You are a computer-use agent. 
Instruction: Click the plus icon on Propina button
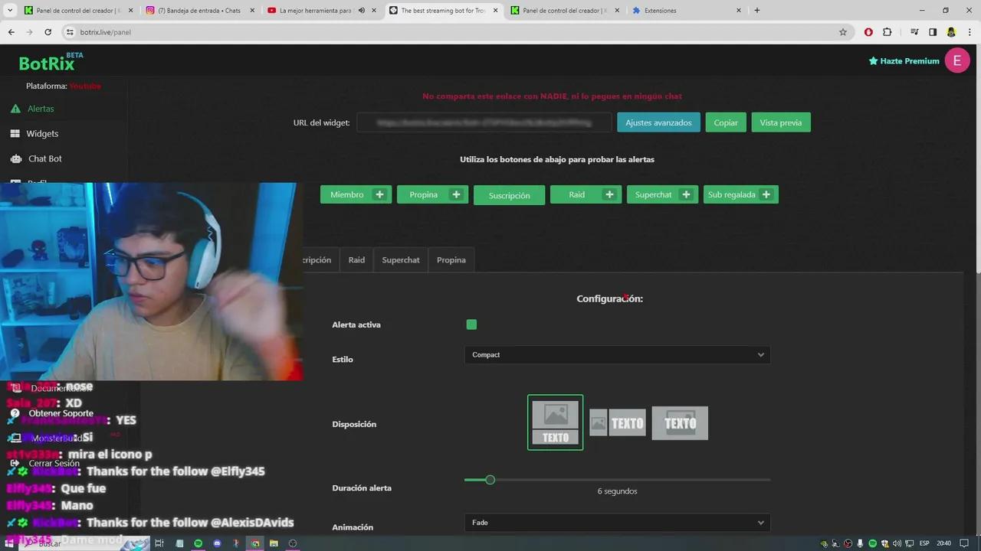tap(456, 194)
